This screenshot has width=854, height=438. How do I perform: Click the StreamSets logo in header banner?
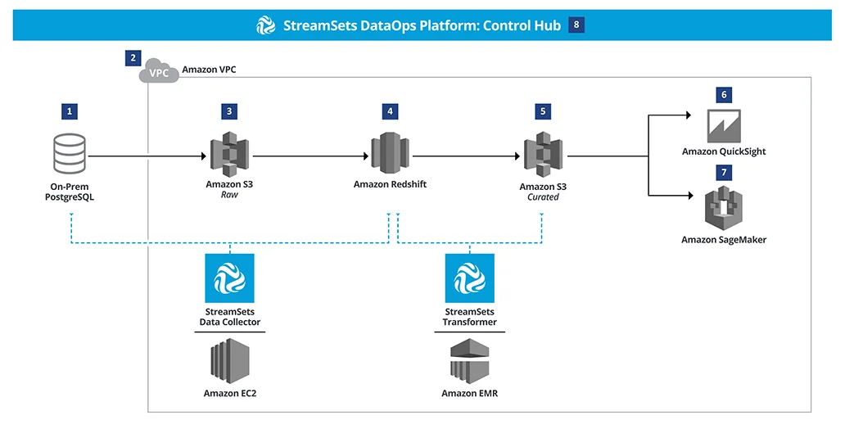tap(266, 25)
